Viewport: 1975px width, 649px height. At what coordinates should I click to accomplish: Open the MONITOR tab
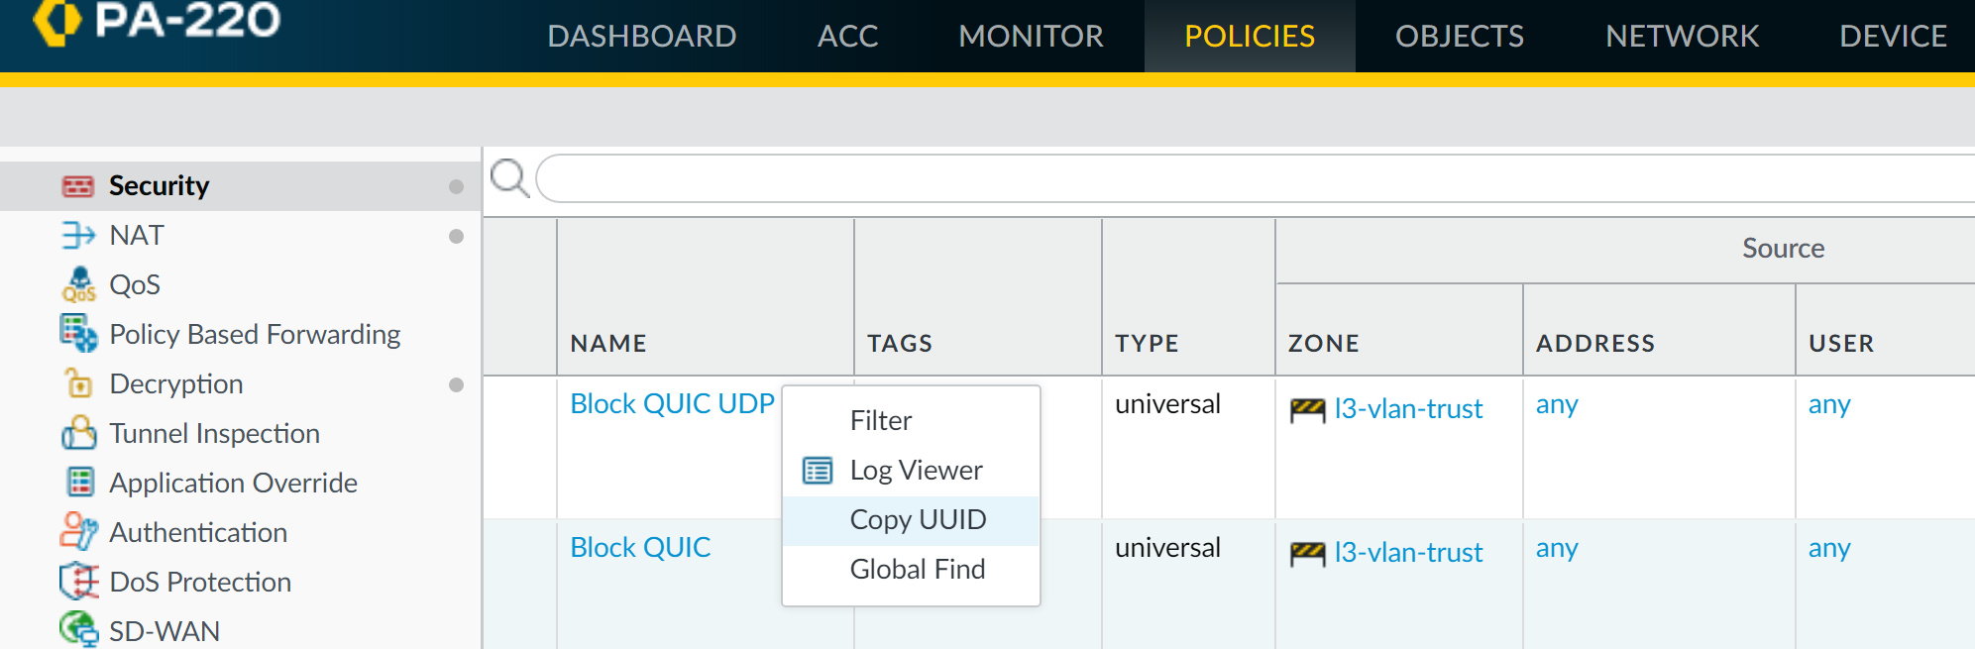click(x=1031, y=37)
